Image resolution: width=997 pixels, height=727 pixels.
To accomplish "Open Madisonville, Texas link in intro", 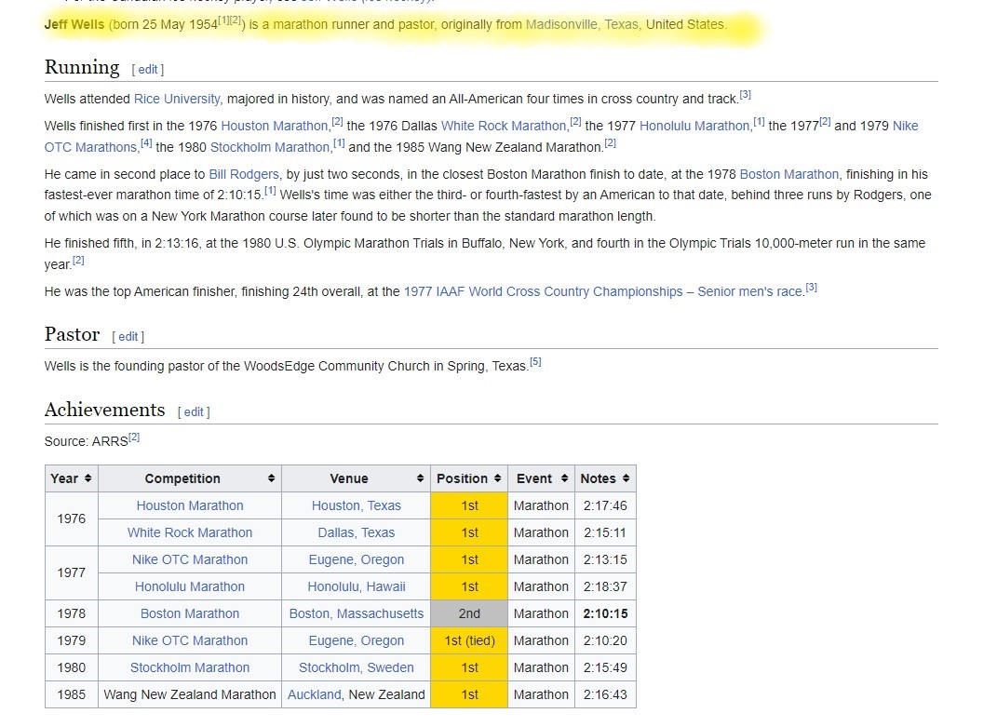I will (x=584, y=24).
